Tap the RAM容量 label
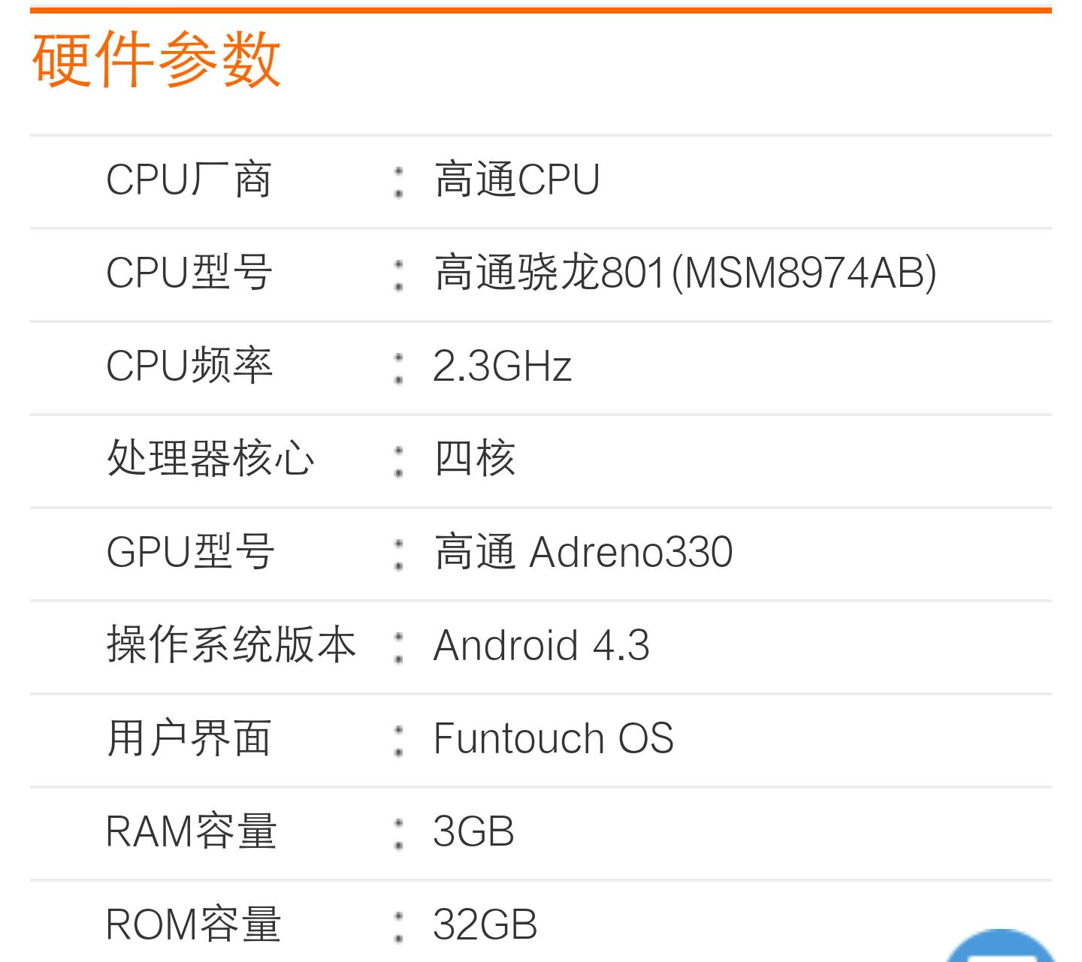This screenshot has width=1082, height=962. (x=191, y=831)
